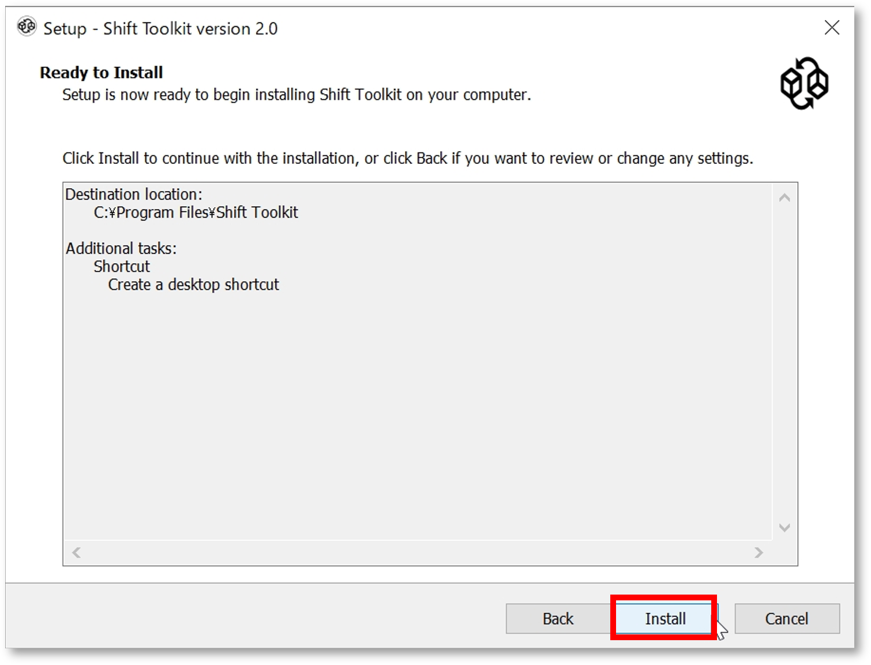Click the setup window title text
Image resolution: width=871 pixels, height=665 pixels.
(x=160, y=28)
